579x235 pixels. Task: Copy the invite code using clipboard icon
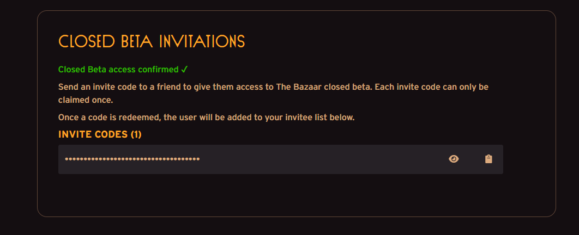click(x=488, y=159)
